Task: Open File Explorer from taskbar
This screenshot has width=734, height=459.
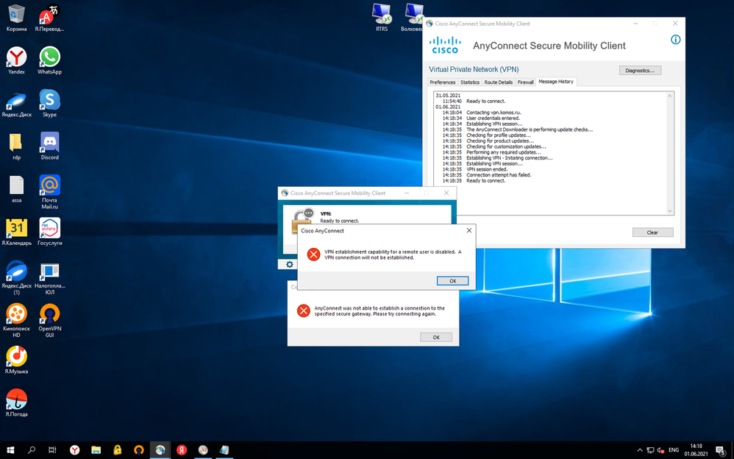Action: click(x=96, y=450)
